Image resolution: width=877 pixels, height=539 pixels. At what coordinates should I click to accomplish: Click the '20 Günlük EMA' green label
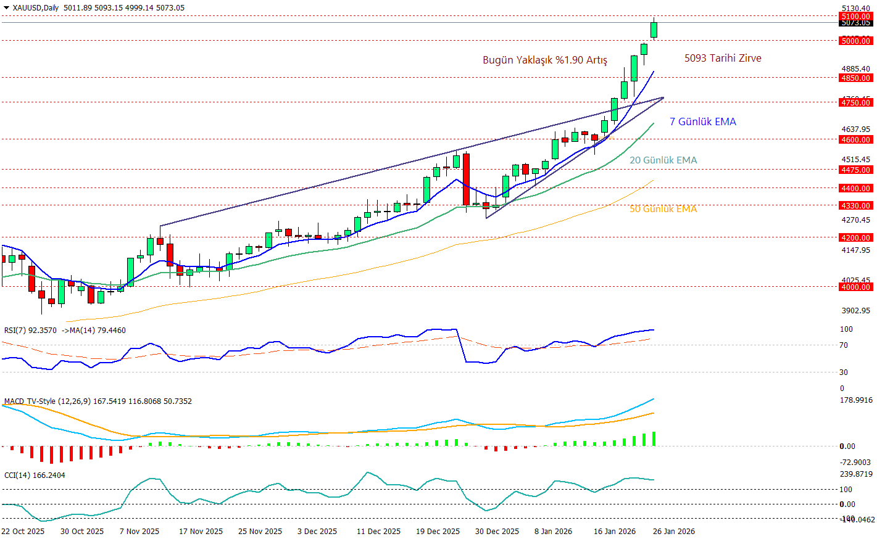click(663, 160)
